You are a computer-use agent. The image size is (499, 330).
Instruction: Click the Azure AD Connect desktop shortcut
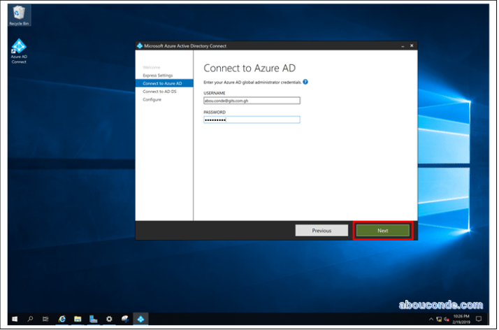19,50
